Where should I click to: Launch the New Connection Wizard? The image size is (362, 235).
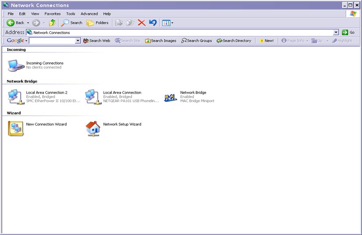[x=16, y=128]
